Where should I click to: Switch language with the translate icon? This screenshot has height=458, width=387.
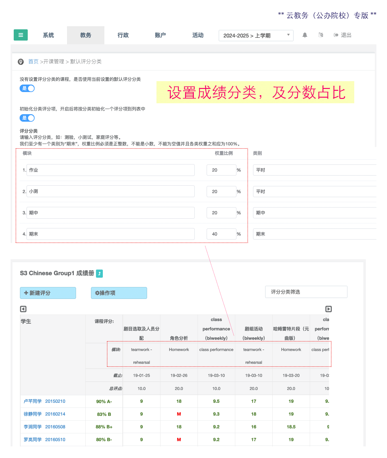click(x=321, y=35)
